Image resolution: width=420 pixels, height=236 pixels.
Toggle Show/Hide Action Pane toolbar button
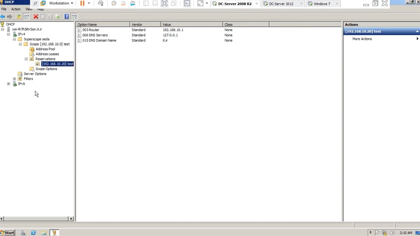coord(74,17)
